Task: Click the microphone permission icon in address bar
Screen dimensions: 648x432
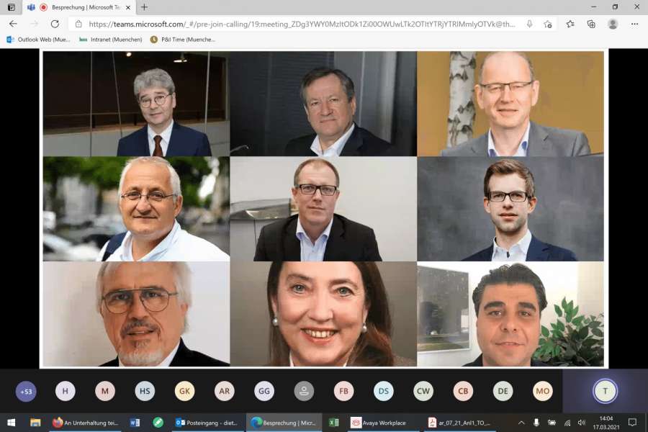Action: coord(529,24)
